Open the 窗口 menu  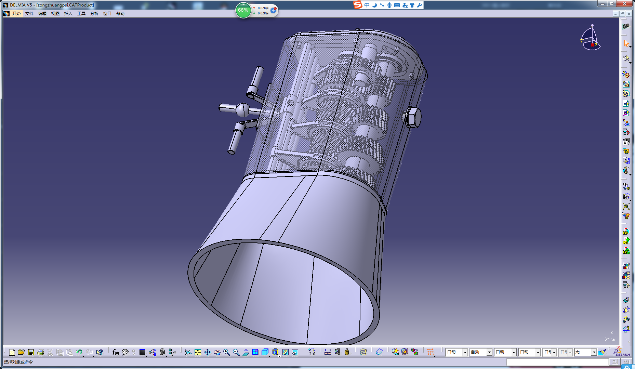coord(107,14)
